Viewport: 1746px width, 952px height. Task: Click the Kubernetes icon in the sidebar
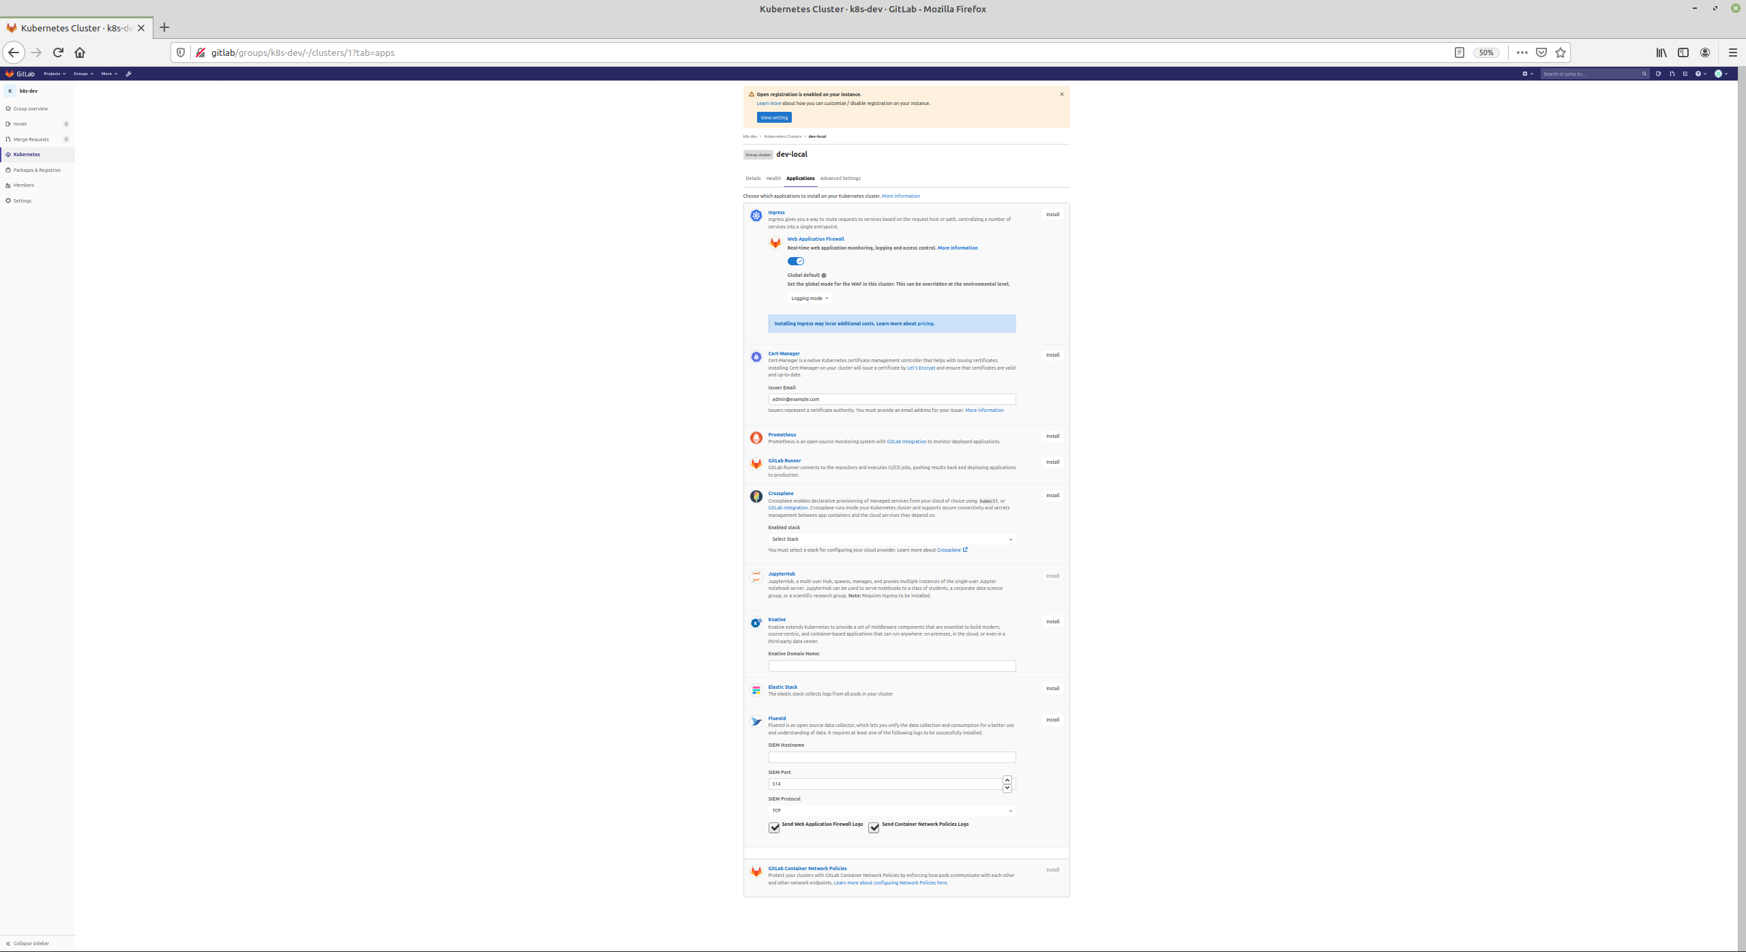click(x=8, y=155)
